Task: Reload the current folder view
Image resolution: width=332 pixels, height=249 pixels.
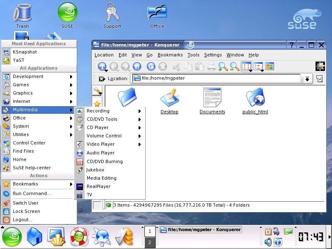Action: point(151,66)
